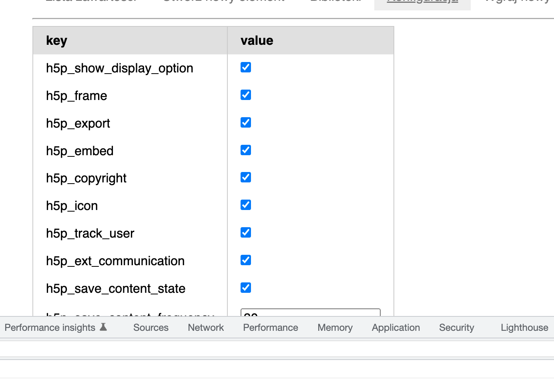
Task: Open the Lighthouse panel
Action: tap(524, 327)
